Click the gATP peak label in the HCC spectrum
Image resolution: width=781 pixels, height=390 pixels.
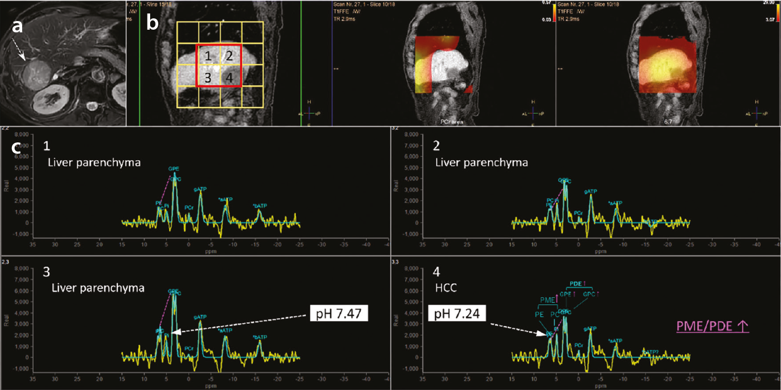591,329
